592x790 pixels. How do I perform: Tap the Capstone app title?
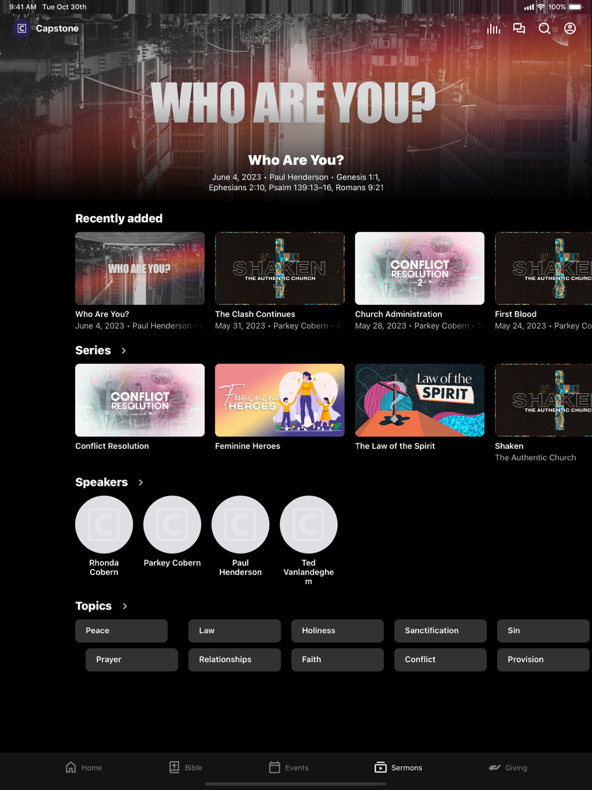(x=57, y=28)
